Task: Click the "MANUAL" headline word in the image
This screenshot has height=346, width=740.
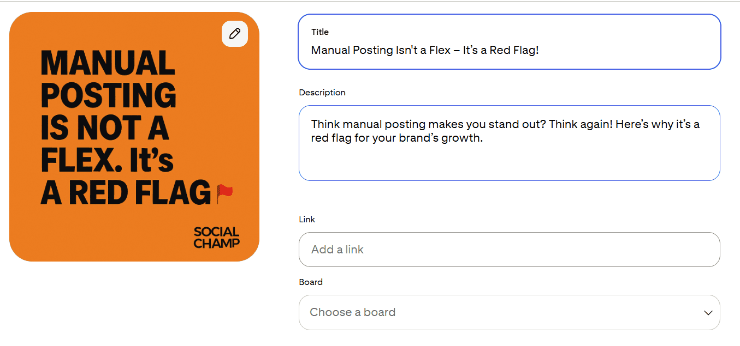Action: [x=108, y=63]
